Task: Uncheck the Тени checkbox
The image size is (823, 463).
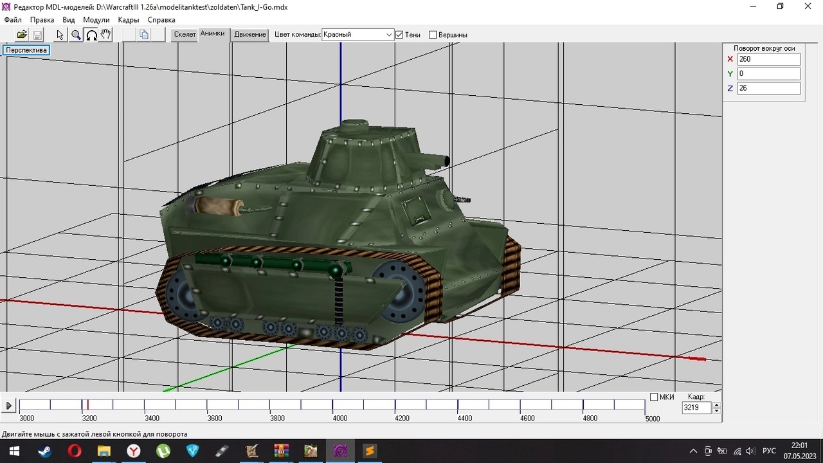Action: click(399, 35)
